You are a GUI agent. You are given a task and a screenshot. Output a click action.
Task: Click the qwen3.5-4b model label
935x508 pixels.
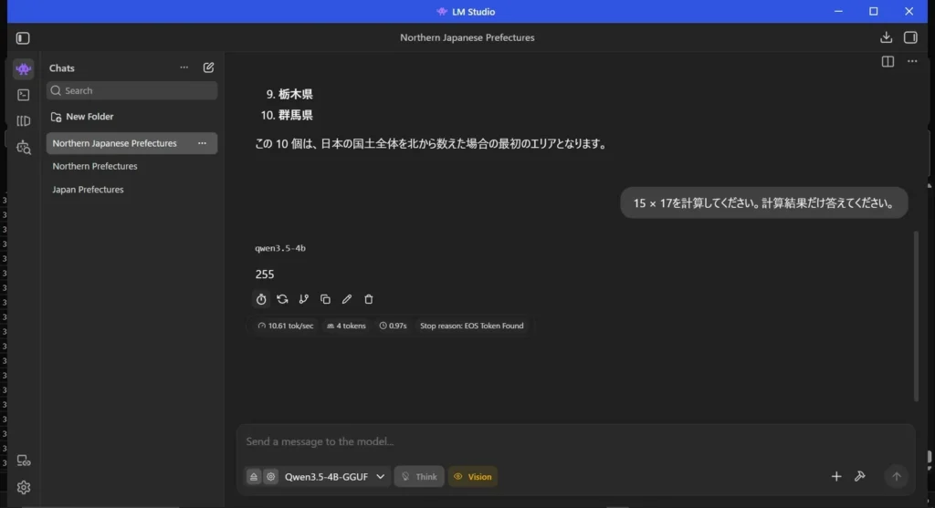pos(280,248)
